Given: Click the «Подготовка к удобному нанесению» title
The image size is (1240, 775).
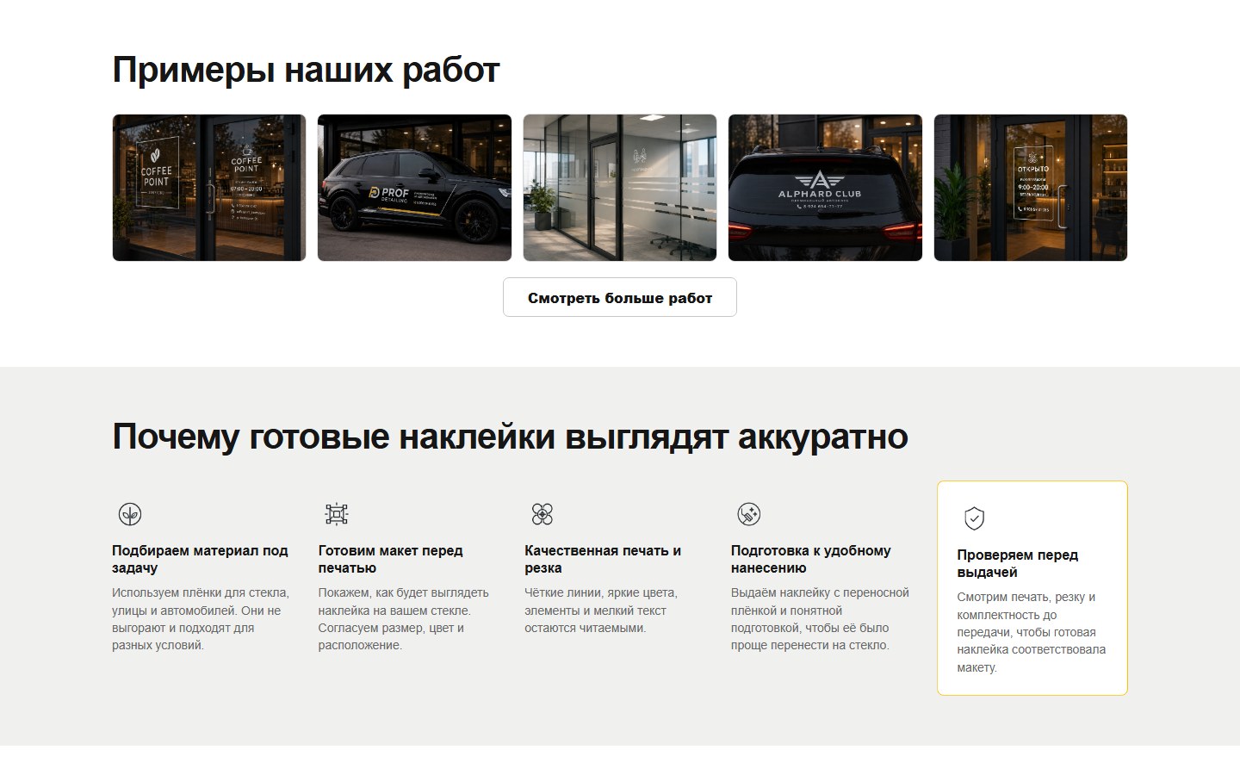Looking at the screenshot, I should [811, 559].
